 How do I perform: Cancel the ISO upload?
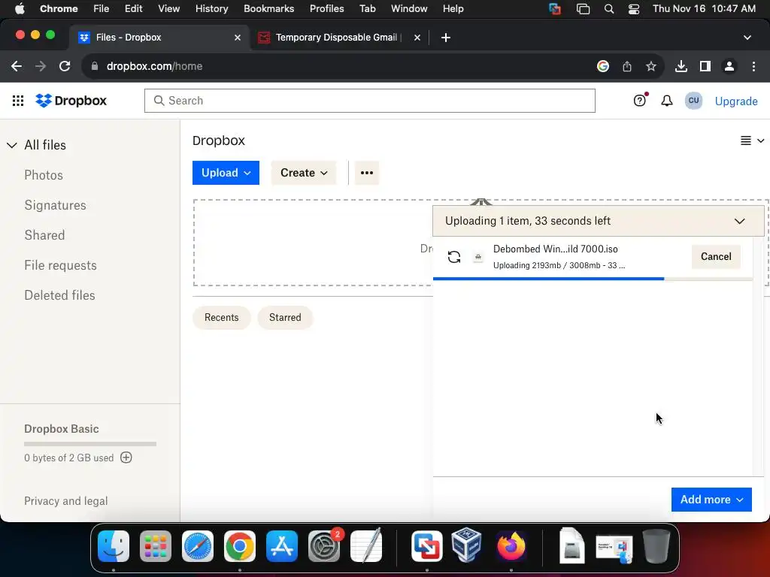(716, 257)
